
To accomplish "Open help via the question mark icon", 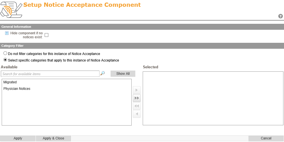I will click(280, 16).
